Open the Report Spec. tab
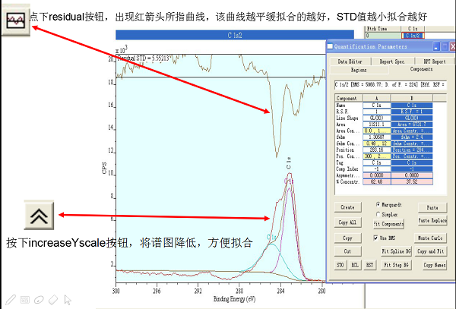This screenshot has height=309, width=456. point(391,61)
